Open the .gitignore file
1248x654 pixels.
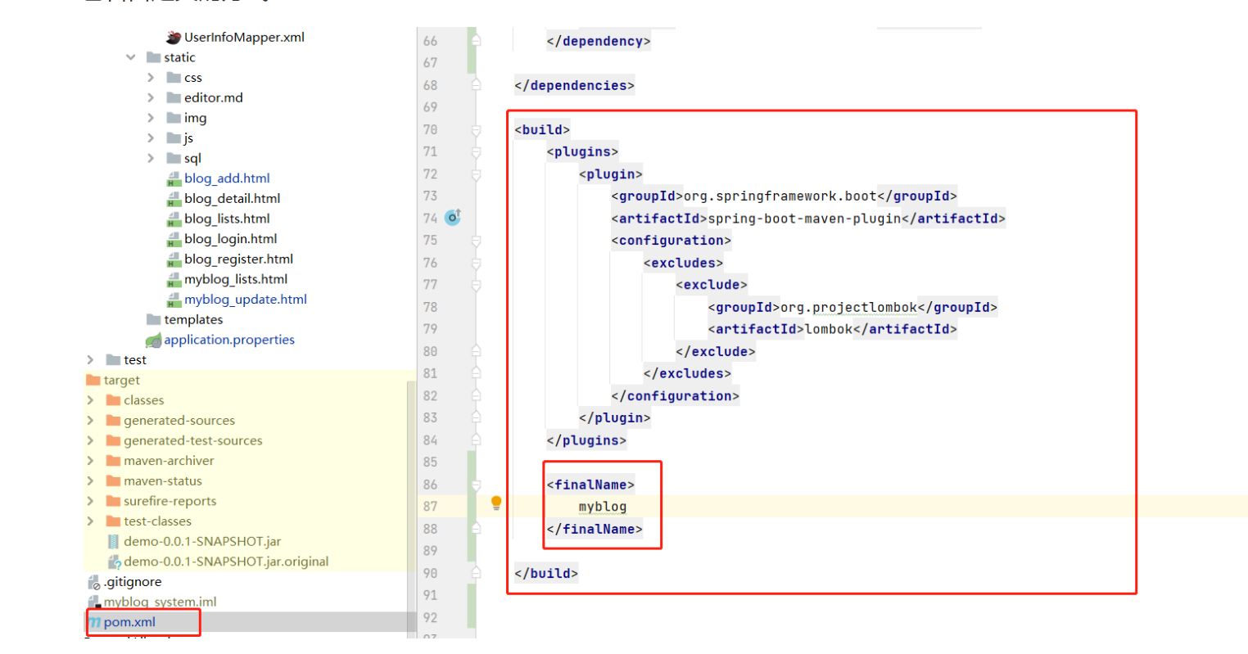coord(133,582)
